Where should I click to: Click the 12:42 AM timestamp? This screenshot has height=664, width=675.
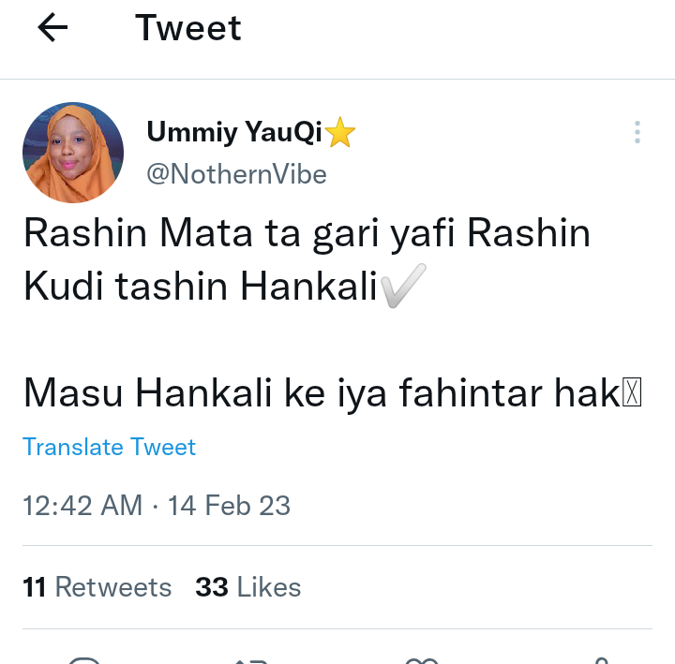pos(82,506)
